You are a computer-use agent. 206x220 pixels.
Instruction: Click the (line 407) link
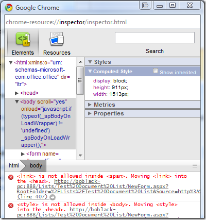[32, 197]
